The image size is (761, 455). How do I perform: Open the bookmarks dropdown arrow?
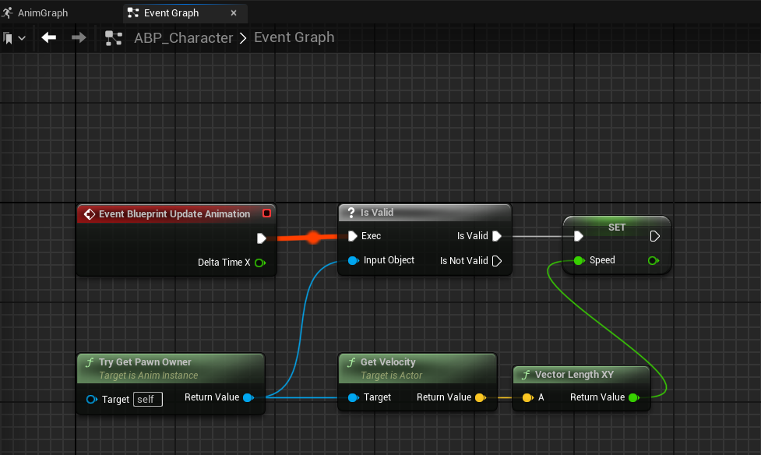[x=22, y=38]
